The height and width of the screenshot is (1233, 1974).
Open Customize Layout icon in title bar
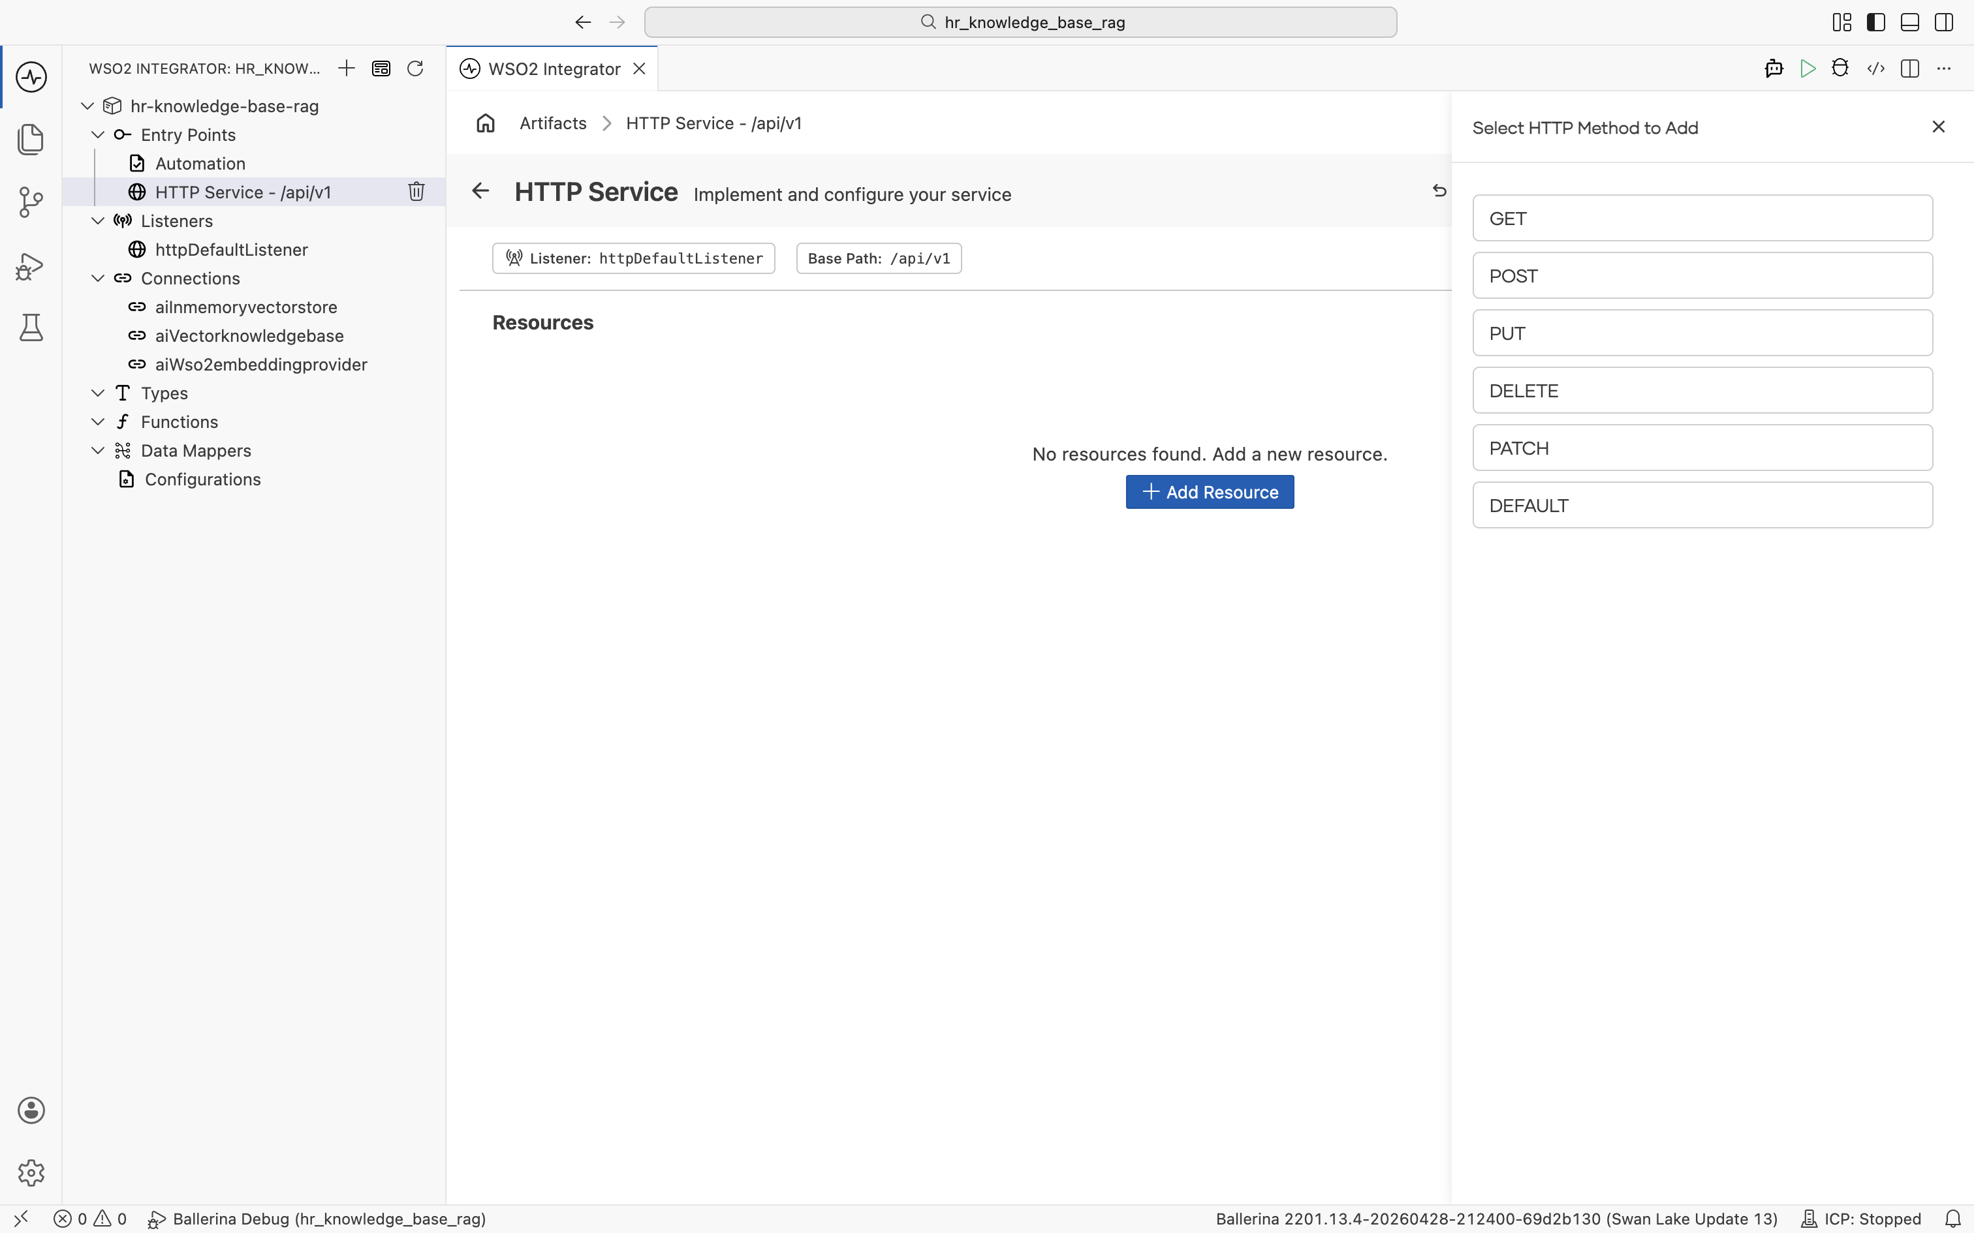[1842, 22]
